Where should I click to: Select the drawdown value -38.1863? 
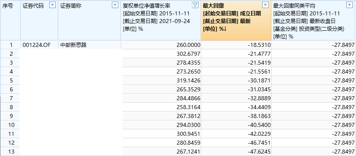pyautogui.click(x=259, y=116)
